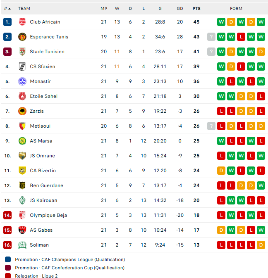
Task: Click the MP column header
Action: tap(104, 8)
